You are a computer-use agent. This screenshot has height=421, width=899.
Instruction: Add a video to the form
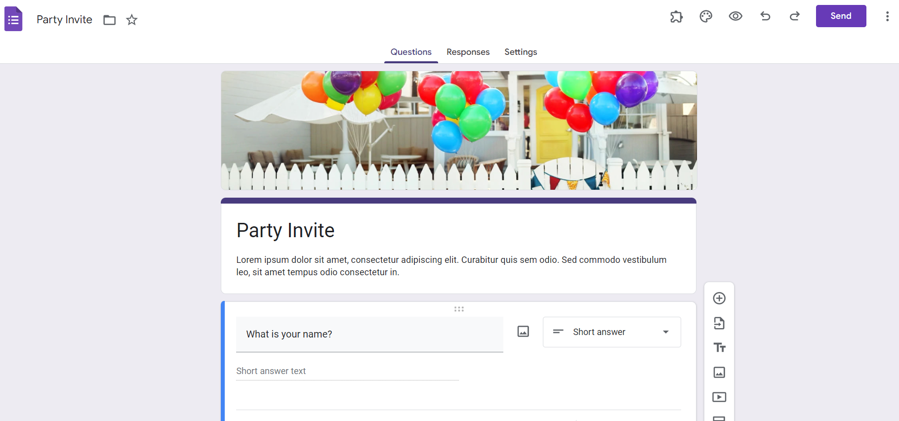[719, 397]
